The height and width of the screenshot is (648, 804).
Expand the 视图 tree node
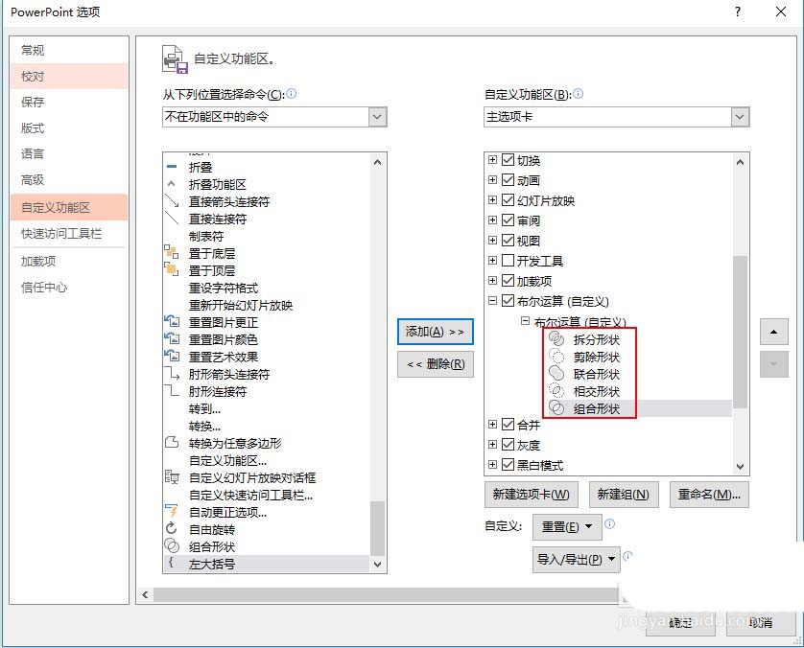[489, 240]
